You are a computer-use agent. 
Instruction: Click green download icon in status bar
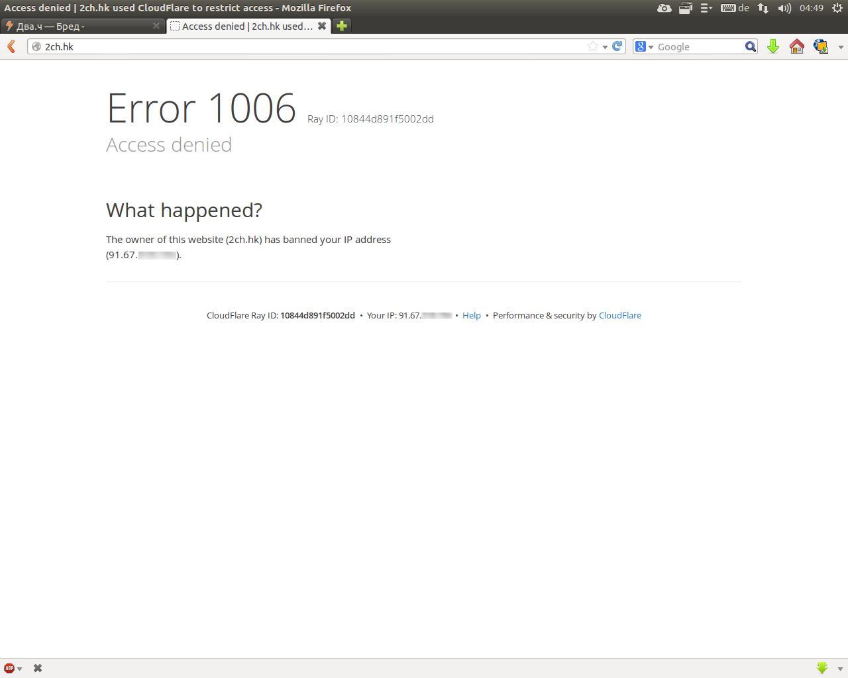pos(822,668)
